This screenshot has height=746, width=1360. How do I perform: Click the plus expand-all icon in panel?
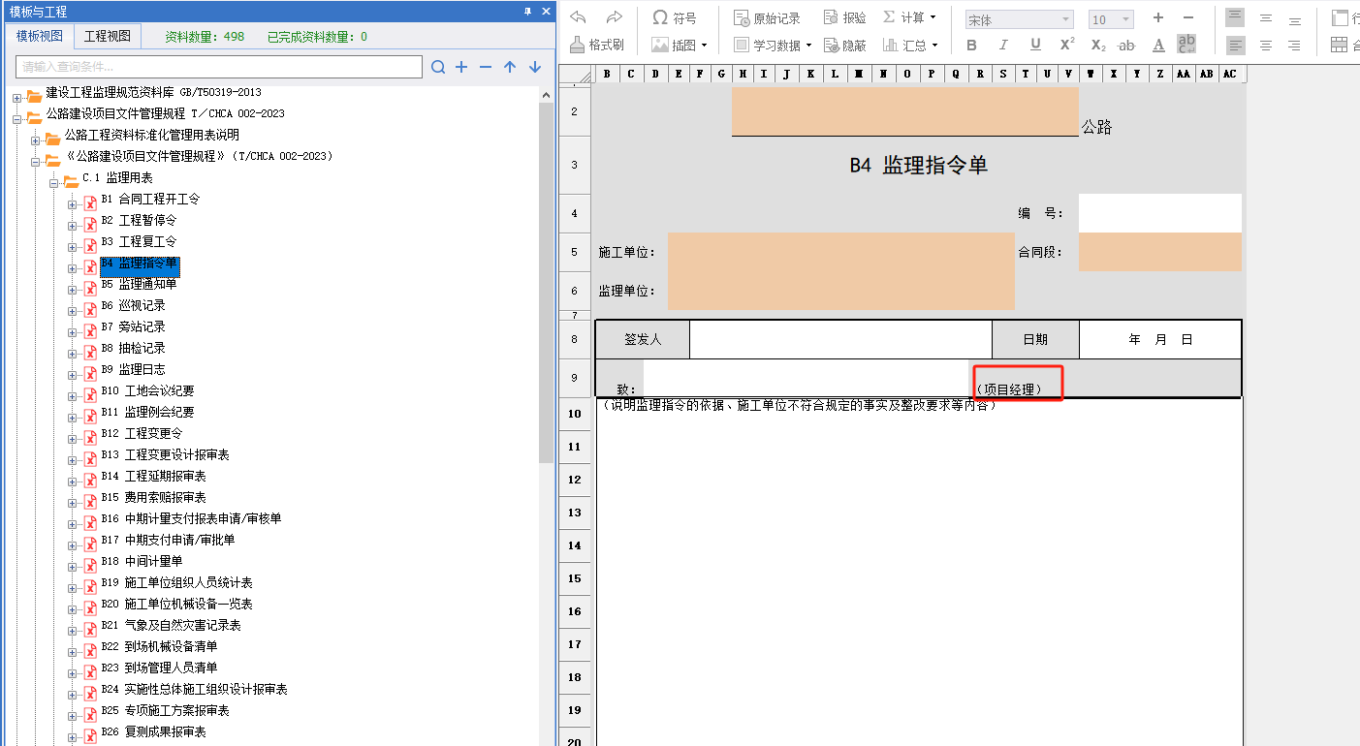coord(461,67)
